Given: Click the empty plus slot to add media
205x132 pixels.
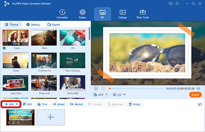Looking at the screenshot, I should (51, 117).
